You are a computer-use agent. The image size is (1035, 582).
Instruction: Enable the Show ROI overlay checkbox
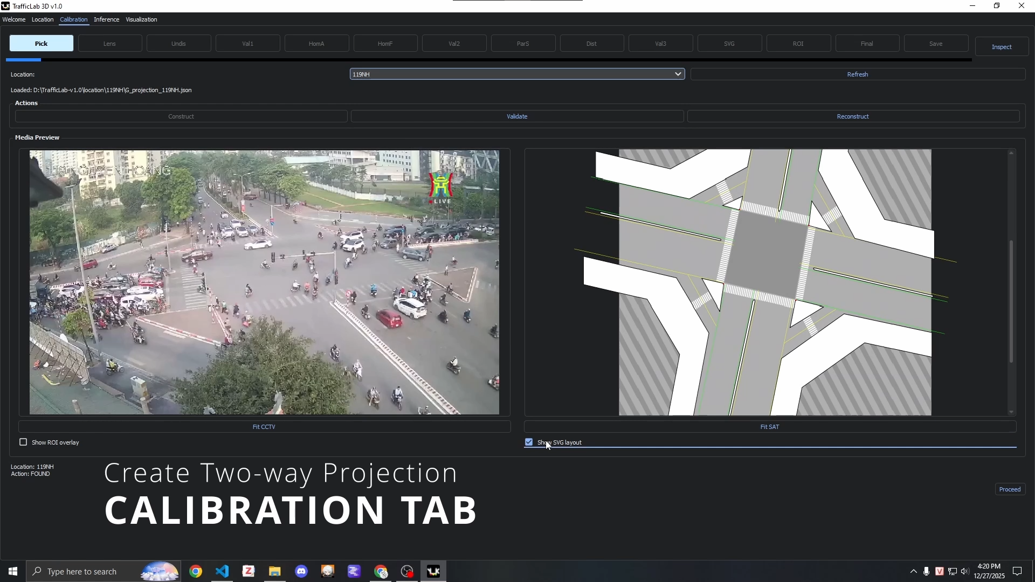tap(24, 442)
